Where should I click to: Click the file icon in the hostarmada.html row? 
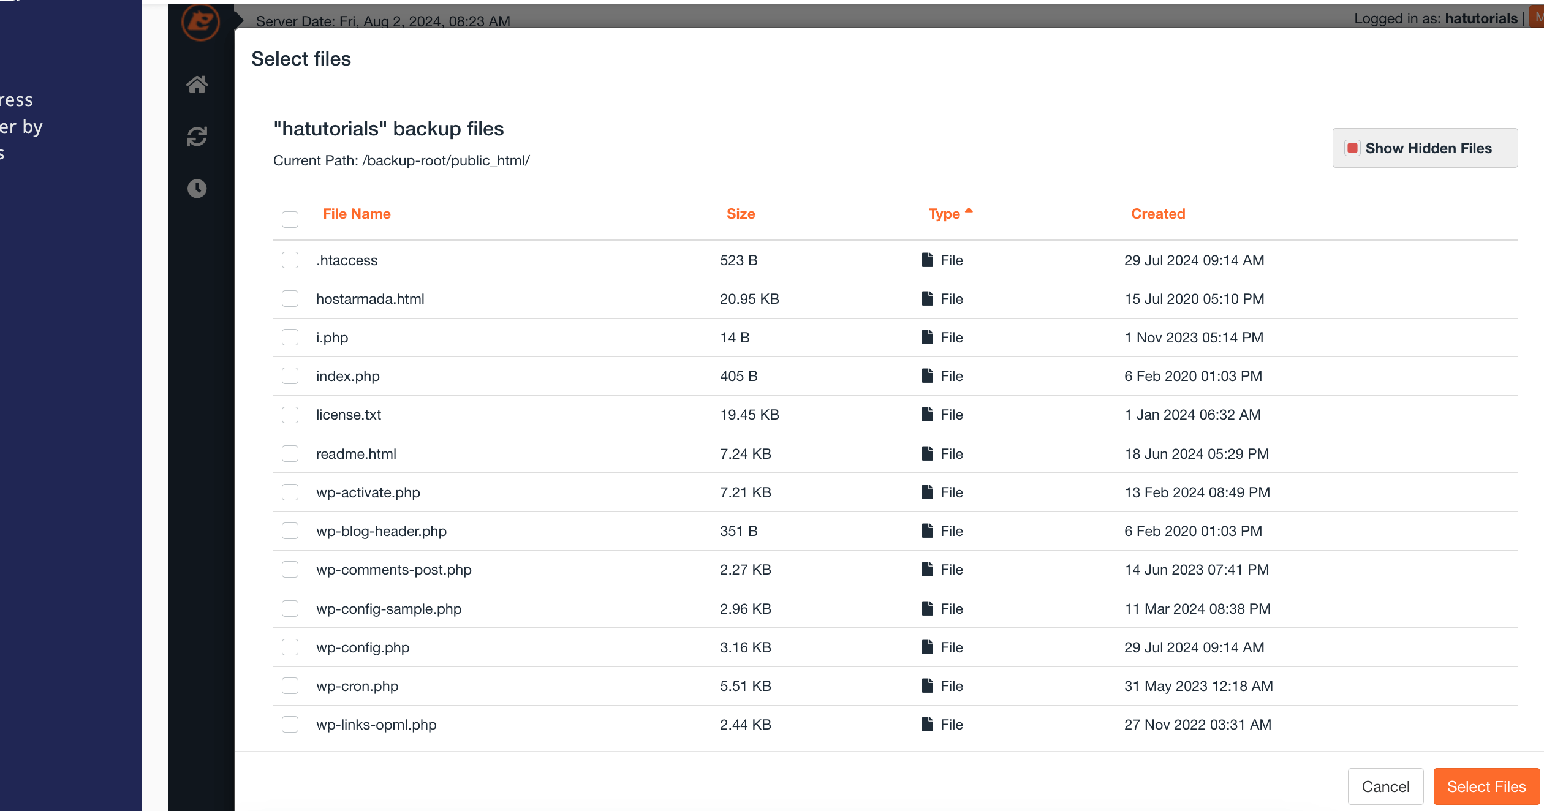[928, 298]
